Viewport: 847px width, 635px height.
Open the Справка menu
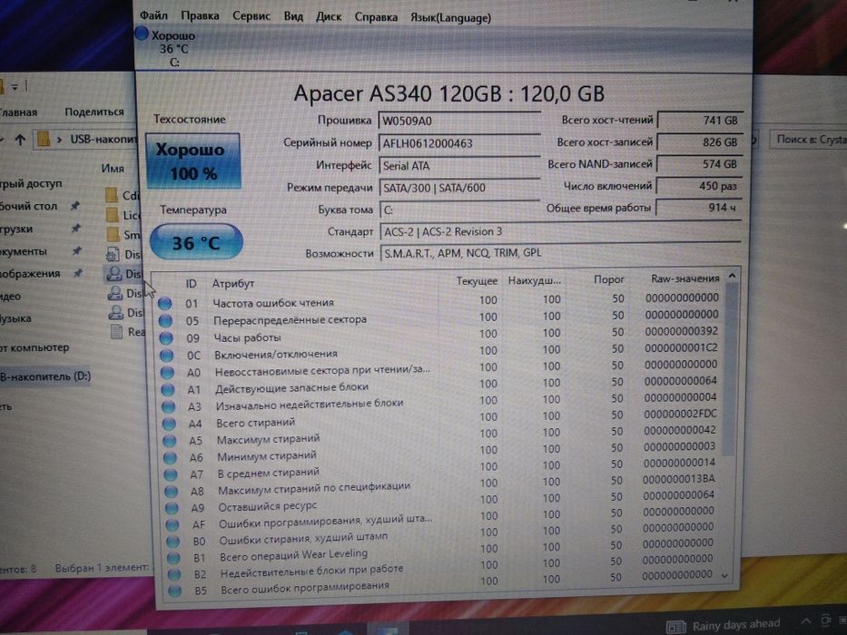click(x=376, y=17)
